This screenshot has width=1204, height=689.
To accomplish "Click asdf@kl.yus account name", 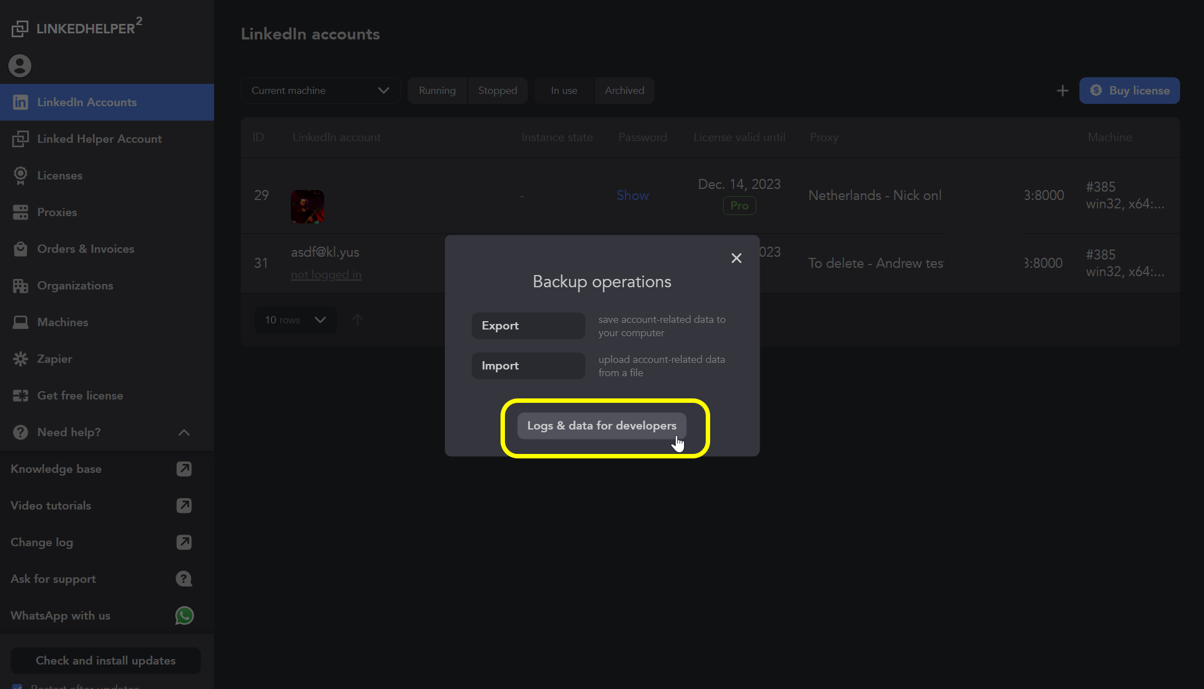I will [325, 252].
